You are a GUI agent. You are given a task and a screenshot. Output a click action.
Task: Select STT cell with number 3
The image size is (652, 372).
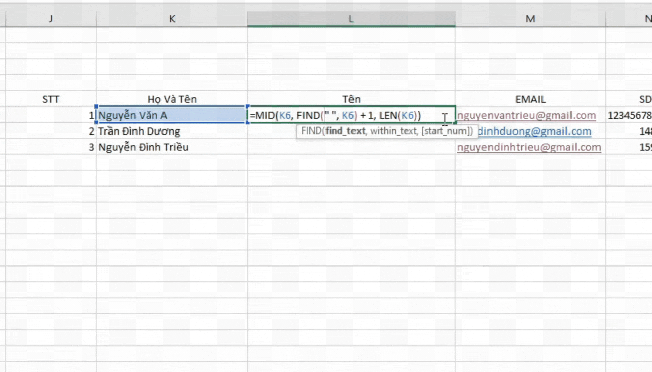point(51,147)
